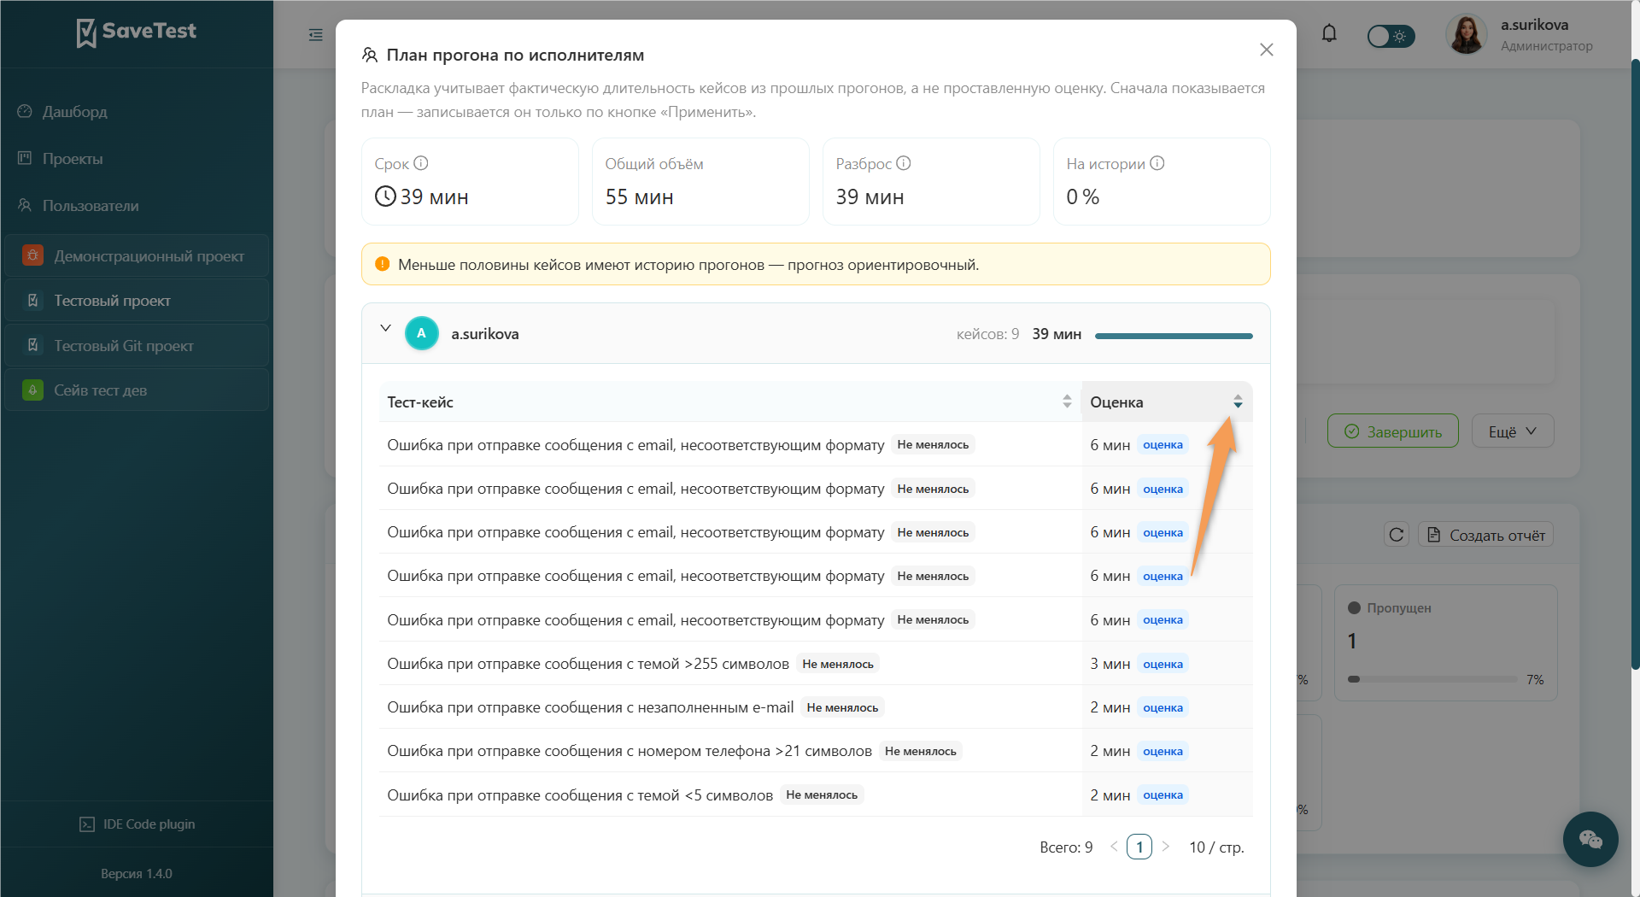The width and height of the screenshot is (1640, 897).
Task: Click the a.surikova avatar badge in the plan
Action: [422, 333]
